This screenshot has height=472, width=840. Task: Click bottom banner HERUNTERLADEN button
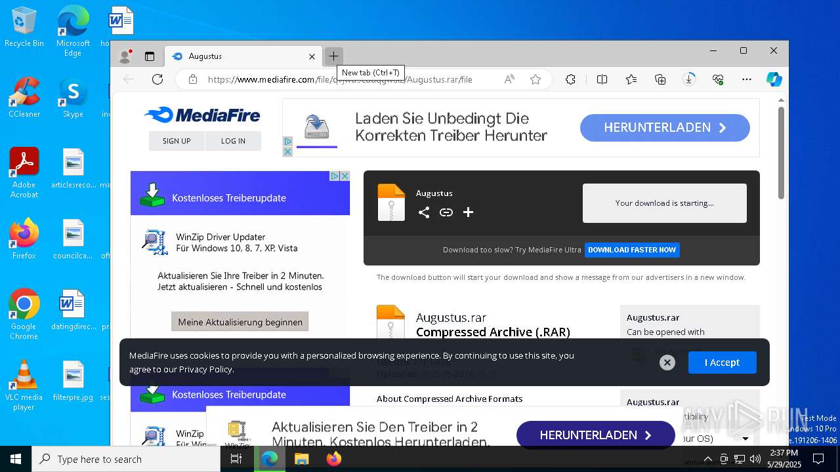[595, 435]
